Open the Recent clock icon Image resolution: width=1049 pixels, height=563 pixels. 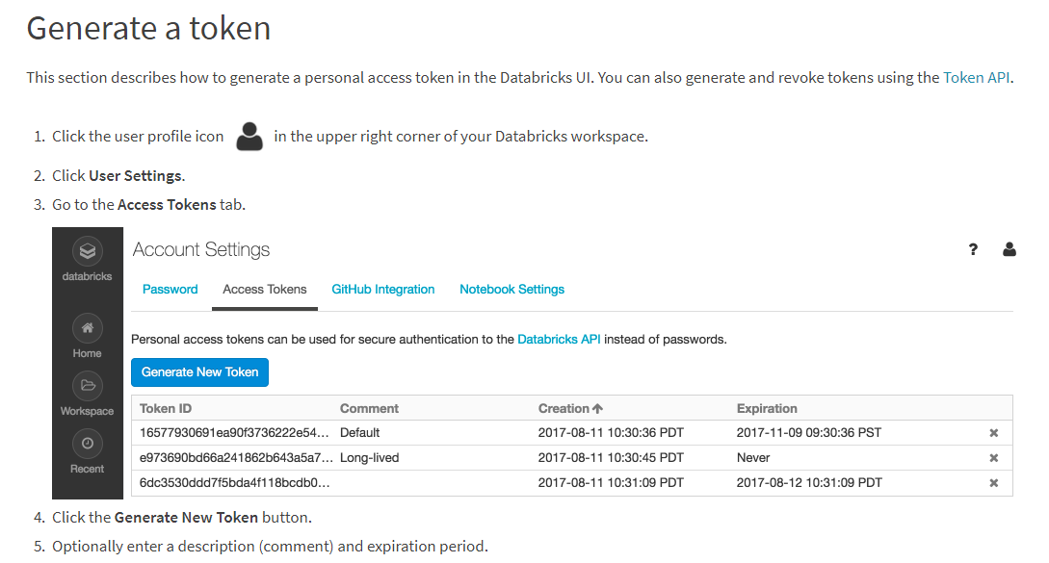(88, 444)
